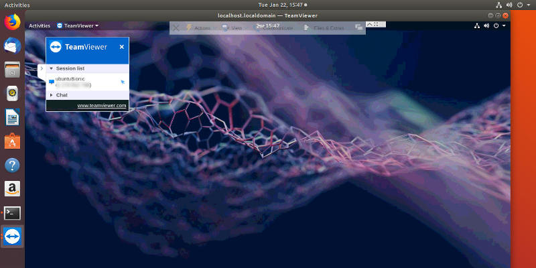536x268 pixels.
Task: Close the TeamViewer side panel
Action: pos(122,47)
